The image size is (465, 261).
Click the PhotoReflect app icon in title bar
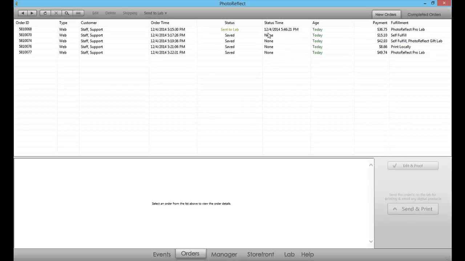pos(16,4)
